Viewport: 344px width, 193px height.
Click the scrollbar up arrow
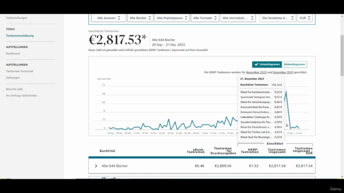coord(342,16)
